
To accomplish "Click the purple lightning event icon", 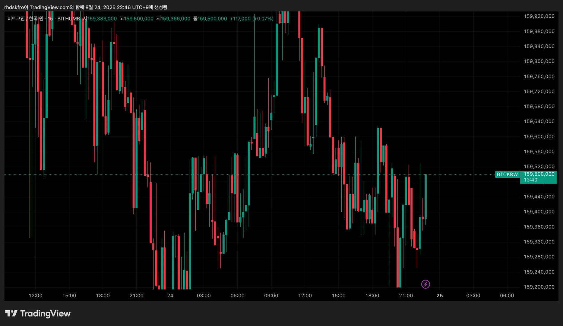I will click(425, 284).
